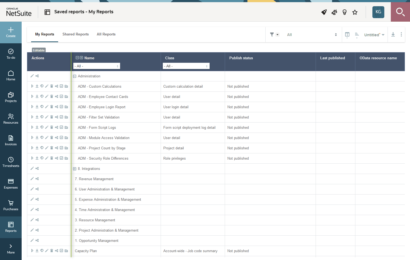Viewport: 410px width, 260px height.
Task: Collapse the Administration group
Action: point(75,76)
